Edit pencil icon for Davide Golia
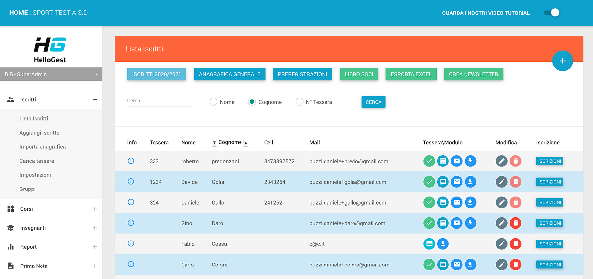 501,182
